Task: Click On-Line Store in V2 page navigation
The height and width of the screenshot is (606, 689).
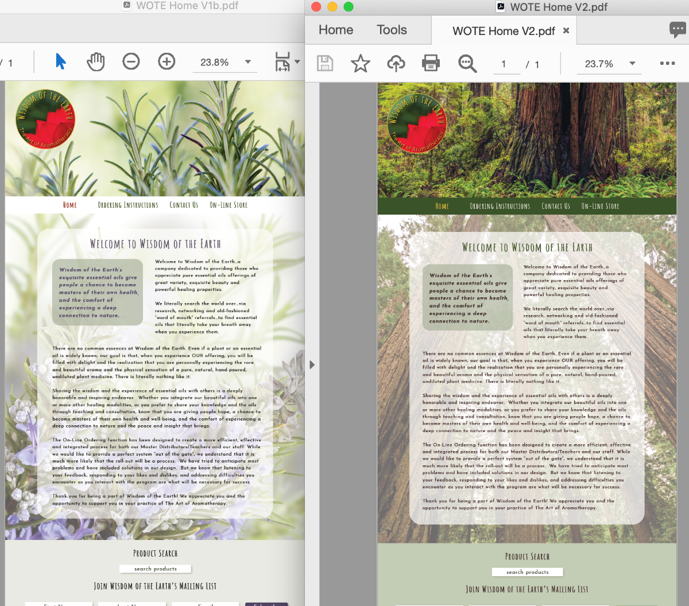Action: click(601, 206)
